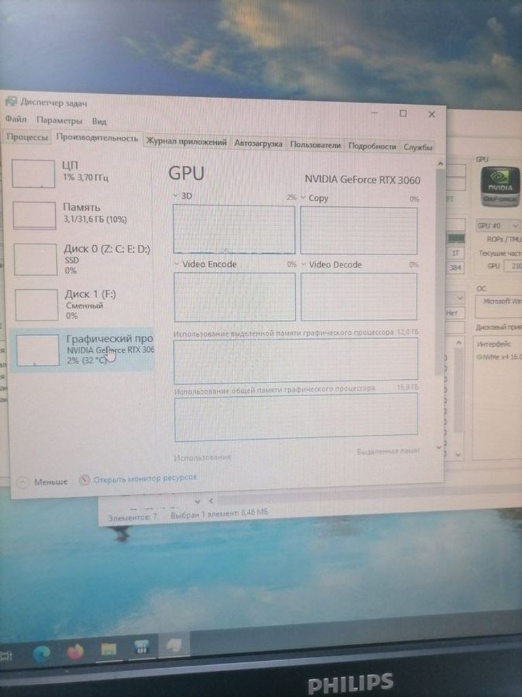Select Диск 0 (Z: C: E: D:) item
Viewport: 522px width, 697px height.
pyautogui.click(x=83, y=259)
